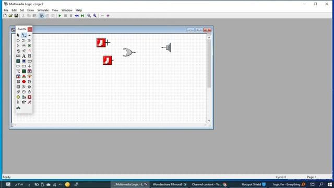
Task: Pick the XOR gate in the Palette
Action: click(30, 41)
